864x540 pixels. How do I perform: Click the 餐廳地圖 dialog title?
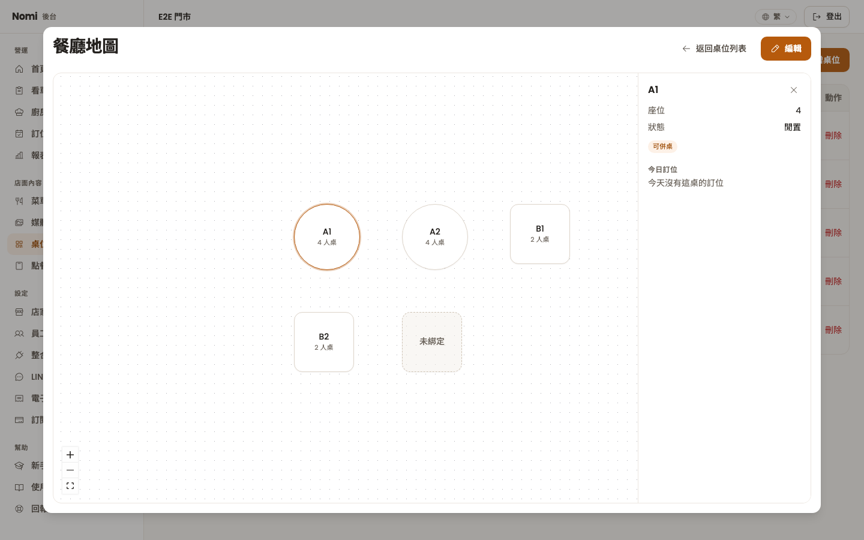click(86, 46)
